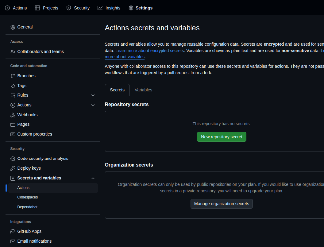Click Manage organization secrets button

point(221,204)
